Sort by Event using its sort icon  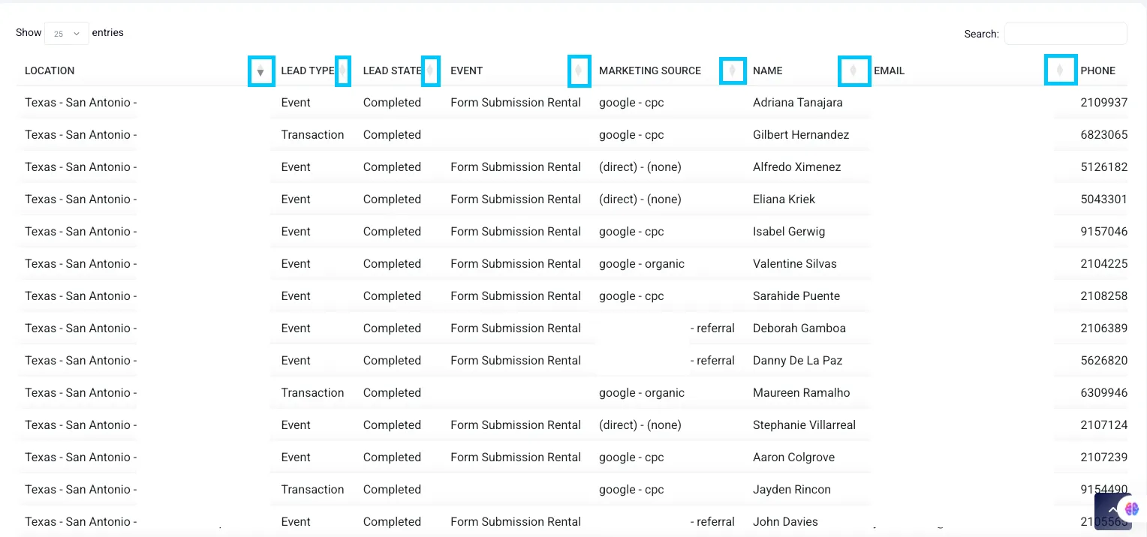[579, 71]
